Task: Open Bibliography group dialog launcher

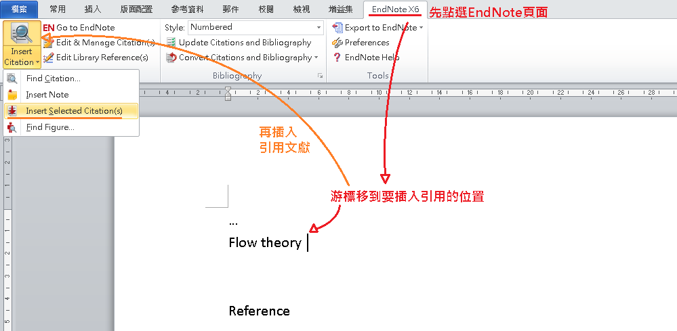Action: click(x=321, y=76)
